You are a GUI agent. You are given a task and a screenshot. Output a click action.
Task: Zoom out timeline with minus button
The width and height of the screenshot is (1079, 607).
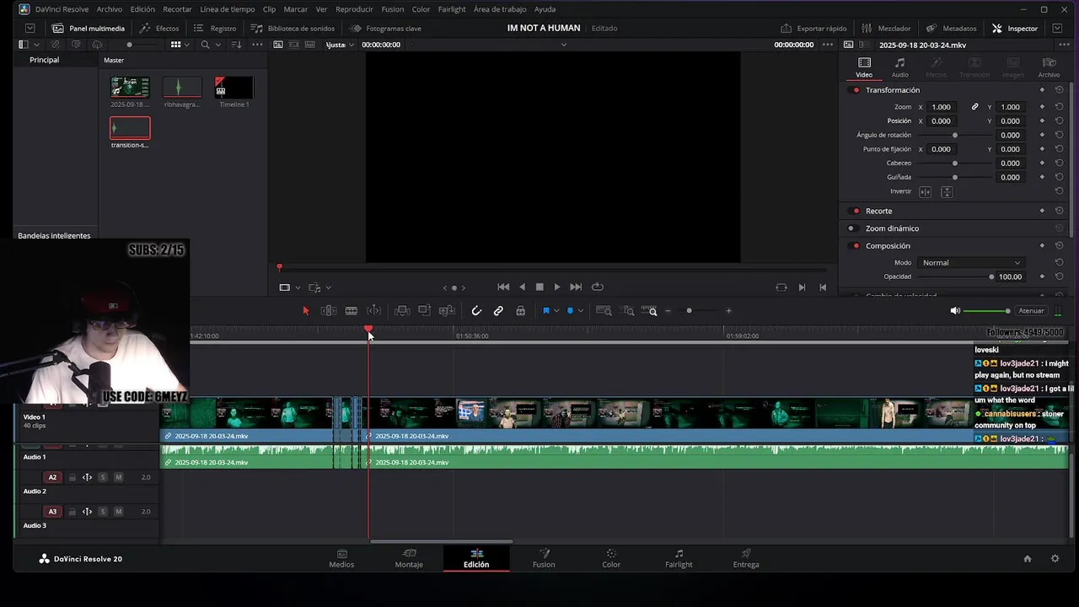[668, 311]
